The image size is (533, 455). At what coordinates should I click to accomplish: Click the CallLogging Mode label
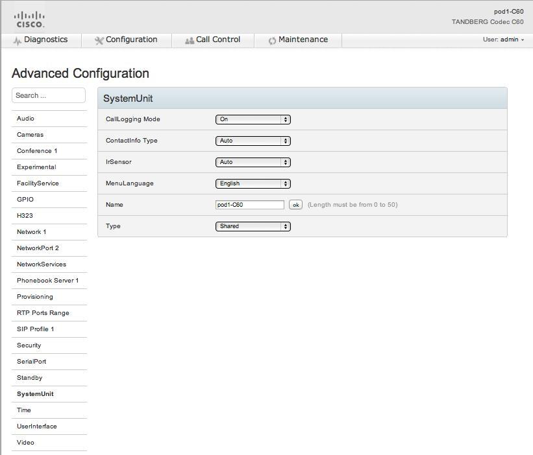pos(133,119)
